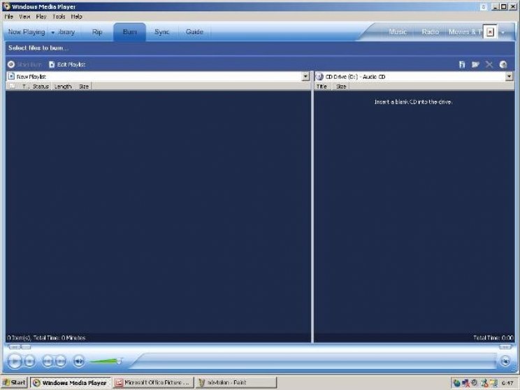Viewport: 520px width, 390px height.
Task: Open the File menu
Action: click(8, 17)
